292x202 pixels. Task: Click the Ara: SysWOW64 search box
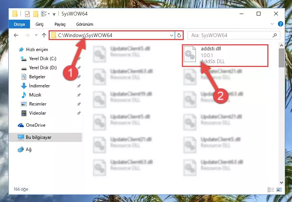coord(234,36)
